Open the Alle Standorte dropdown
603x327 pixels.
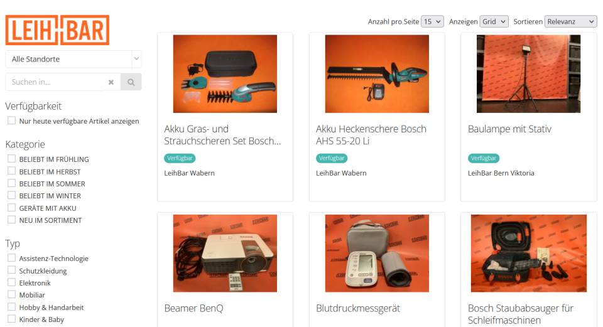pos(73,59)
